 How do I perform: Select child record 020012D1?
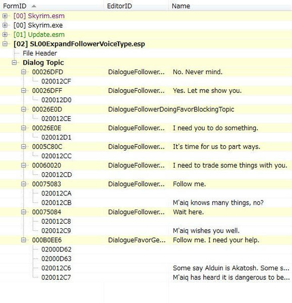click(56, 137)
